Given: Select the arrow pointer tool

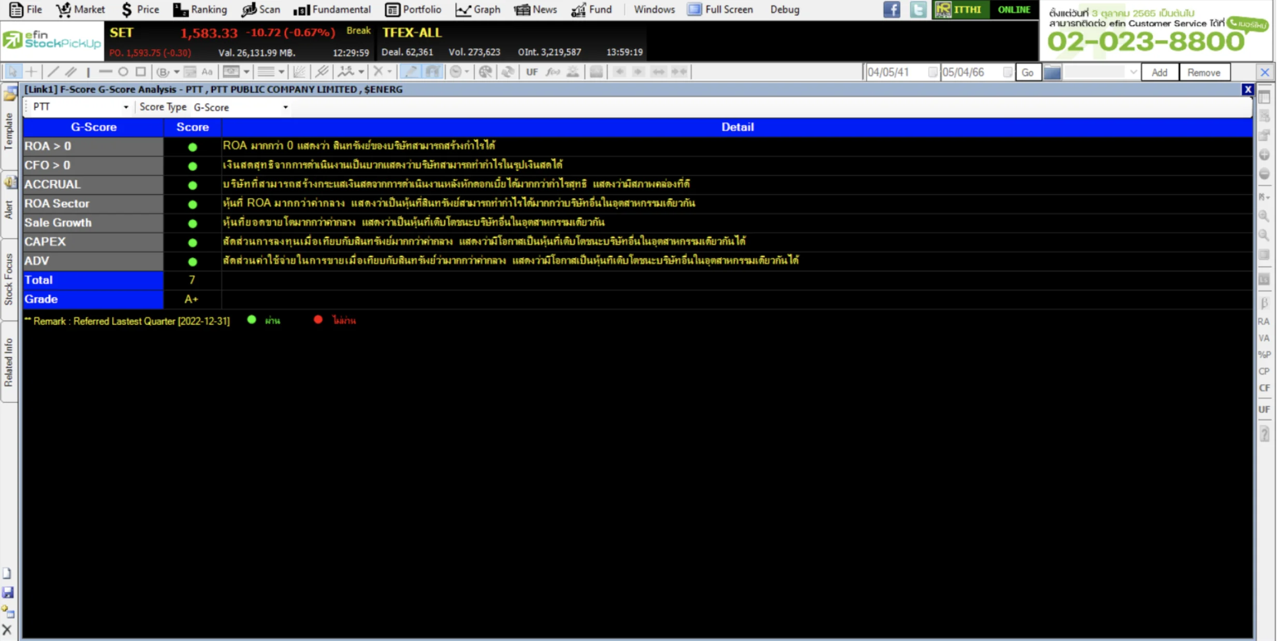Looking at the screenshot, I should pos(12,72).
